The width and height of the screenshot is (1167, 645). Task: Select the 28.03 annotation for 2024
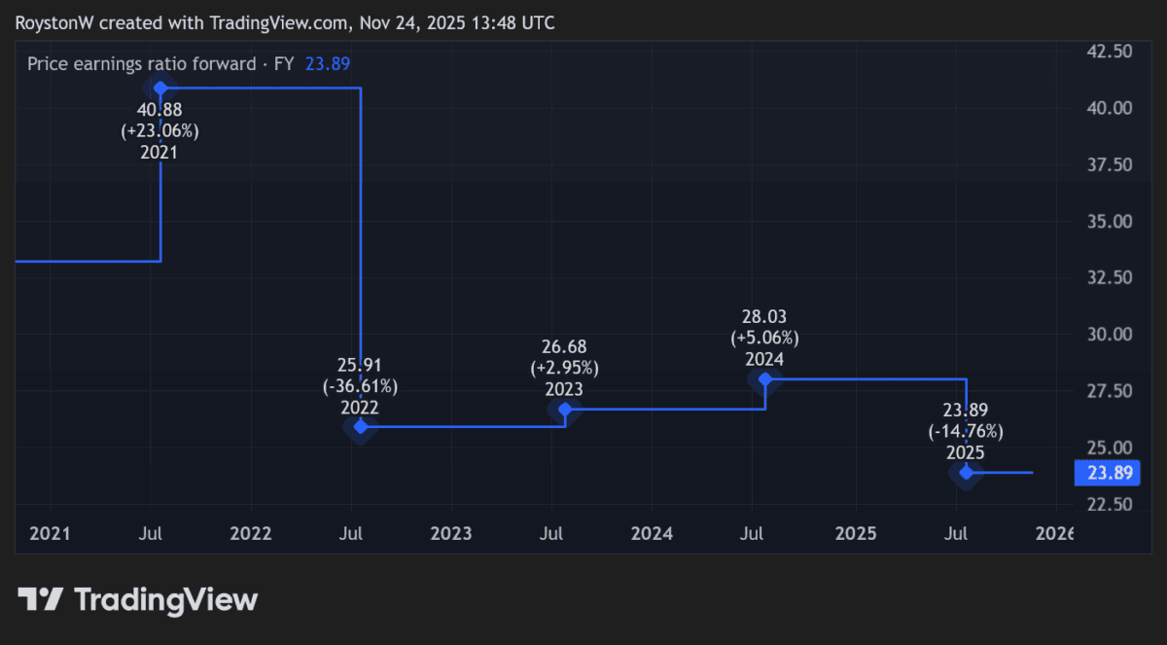click(763, 316)
